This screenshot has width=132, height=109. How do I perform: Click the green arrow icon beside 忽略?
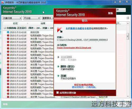[58, 76]
